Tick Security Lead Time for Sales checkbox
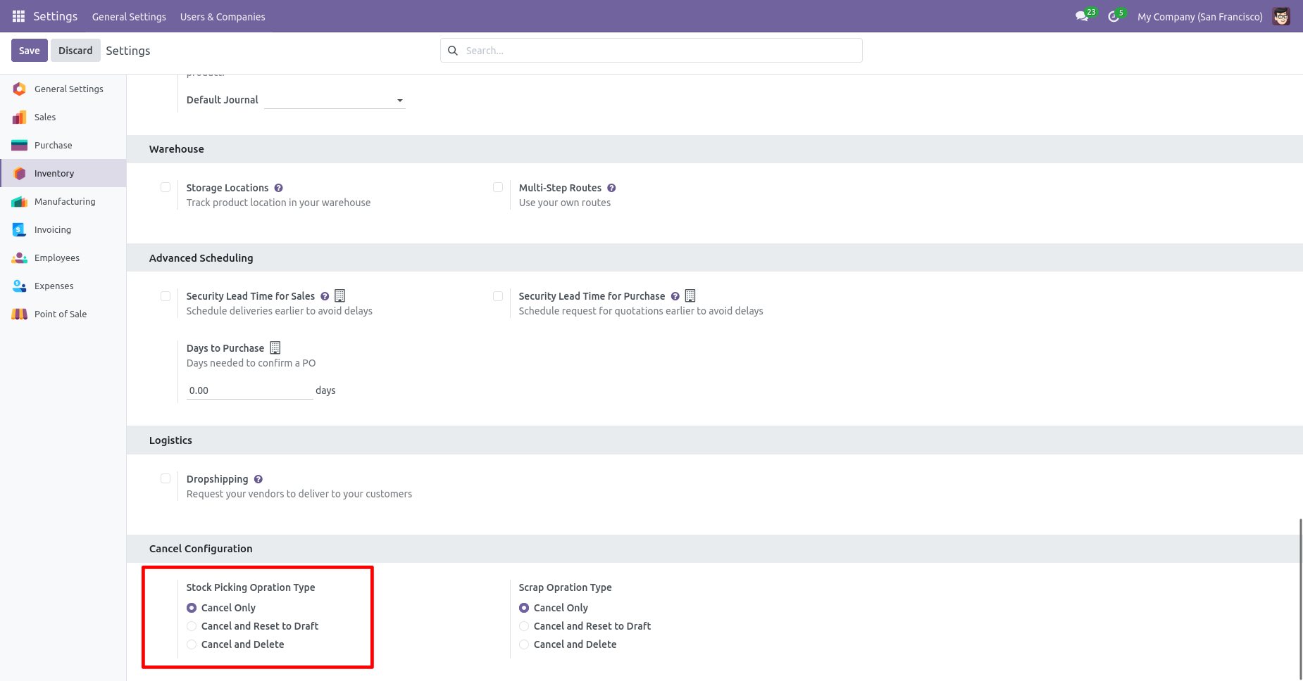Image resolution: width=1303 pixels, height=681 pixels. tap(166, 296)
